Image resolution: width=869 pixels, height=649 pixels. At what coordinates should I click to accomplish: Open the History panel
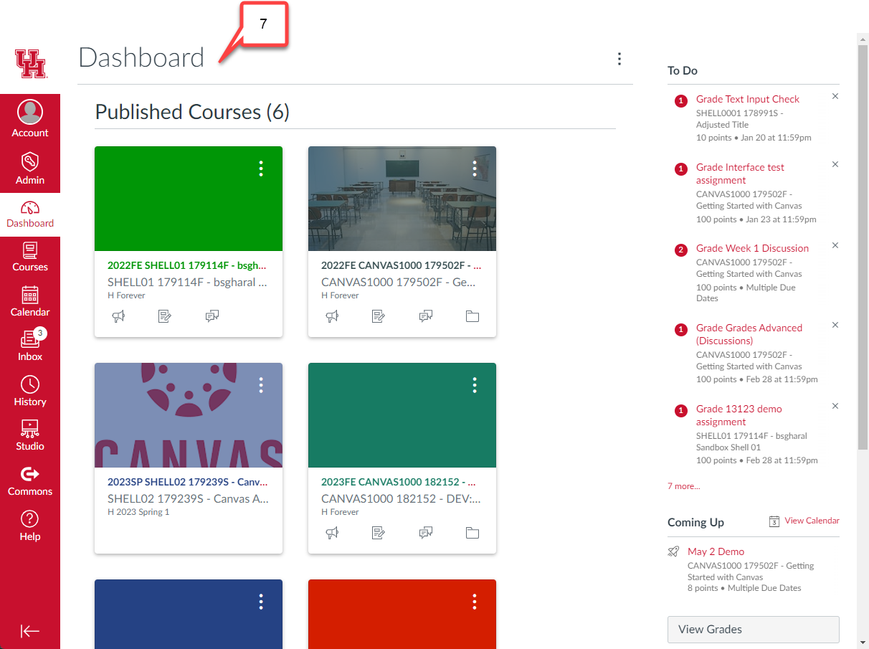tap(30, 392)
